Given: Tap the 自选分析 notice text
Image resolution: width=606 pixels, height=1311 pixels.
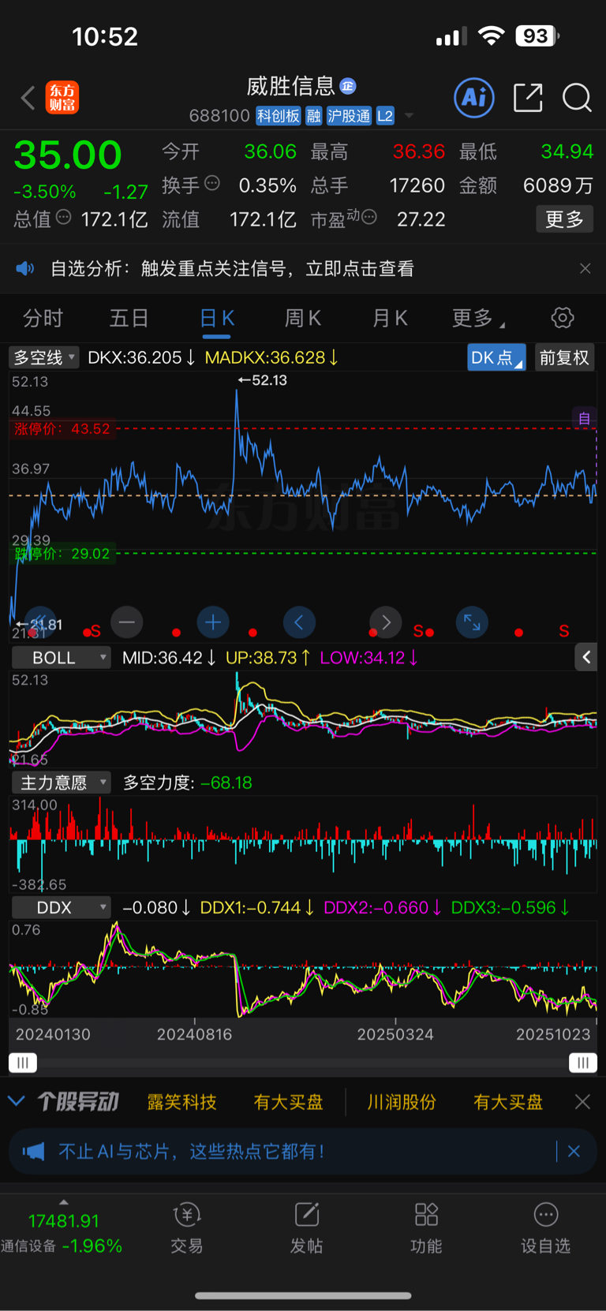Looking at the screenshot, I should [232, 268].
